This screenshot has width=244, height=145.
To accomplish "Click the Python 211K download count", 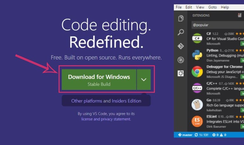I will pos(229,50).
